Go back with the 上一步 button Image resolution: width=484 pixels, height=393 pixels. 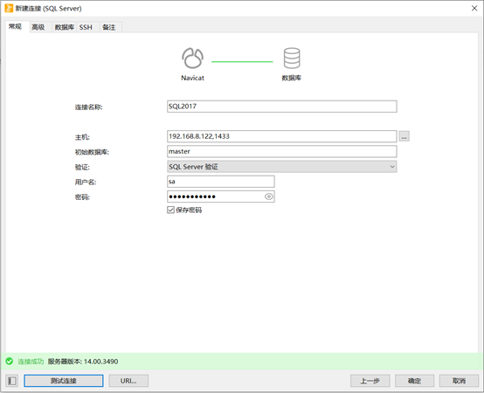tap(370, 381)
